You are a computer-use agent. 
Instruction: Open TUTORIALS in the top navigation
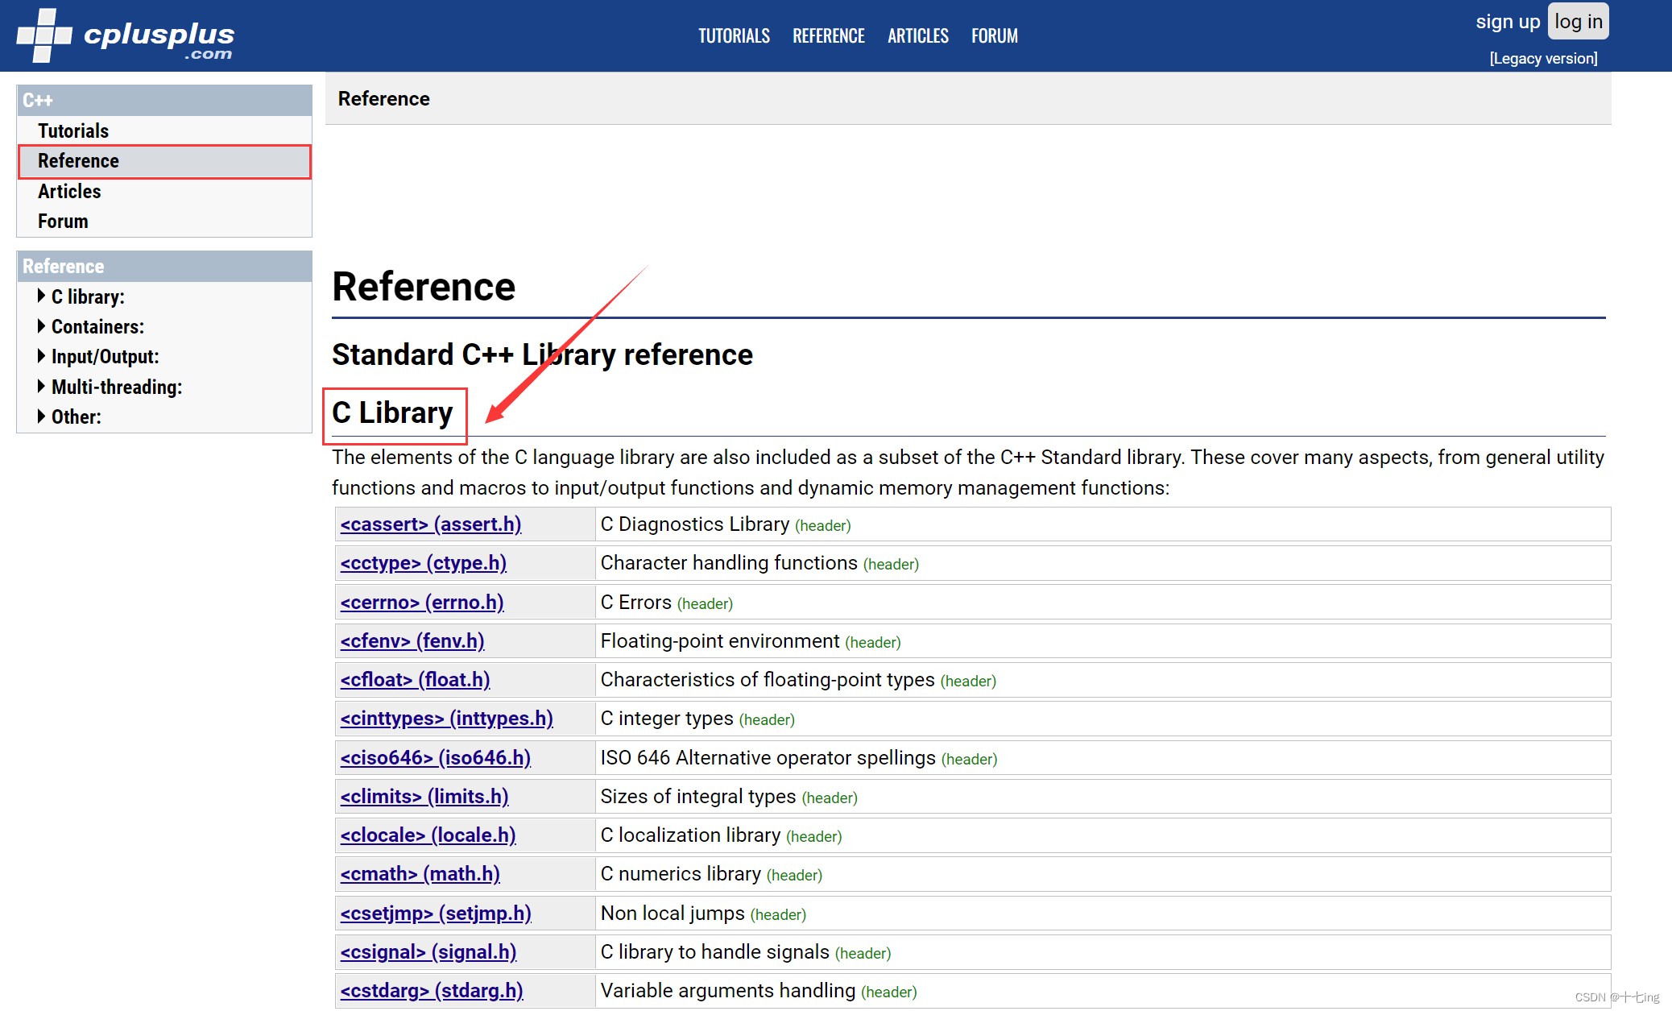[x=733, y=36]
